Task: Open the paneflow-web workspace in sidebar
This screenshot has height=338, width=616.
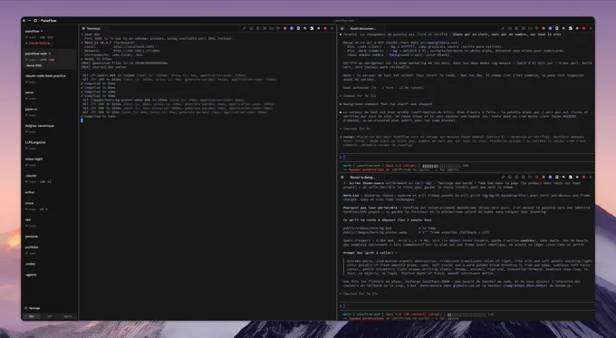Action: coord(36,53)
